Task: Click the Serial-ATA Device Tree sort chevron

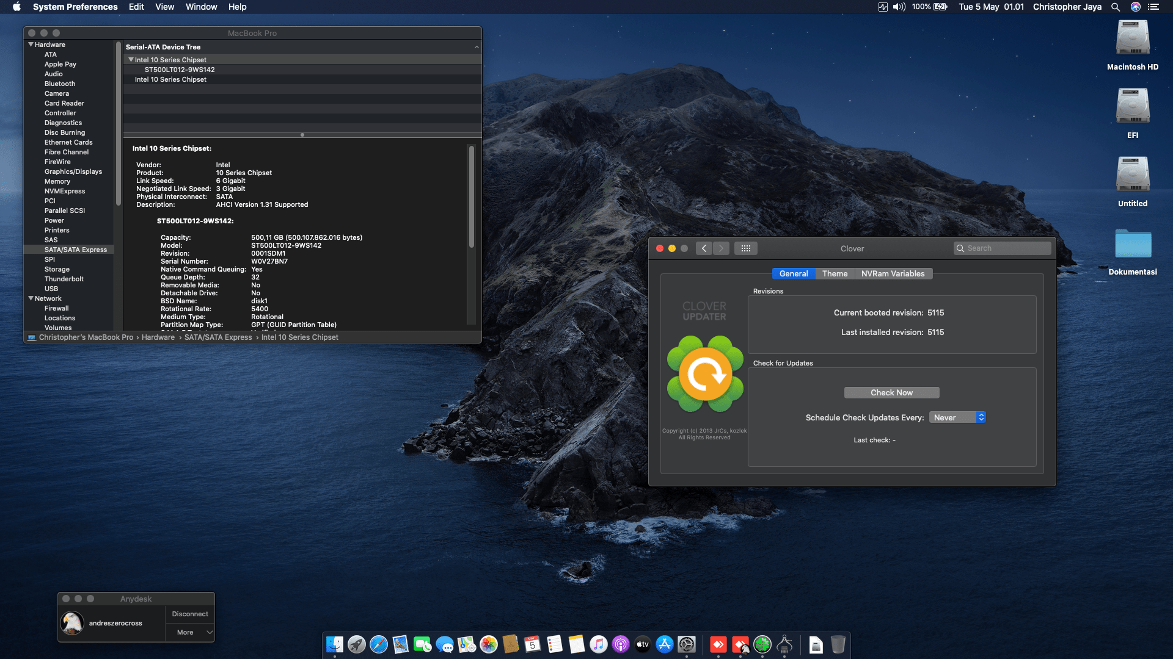Action: [477, 47]
